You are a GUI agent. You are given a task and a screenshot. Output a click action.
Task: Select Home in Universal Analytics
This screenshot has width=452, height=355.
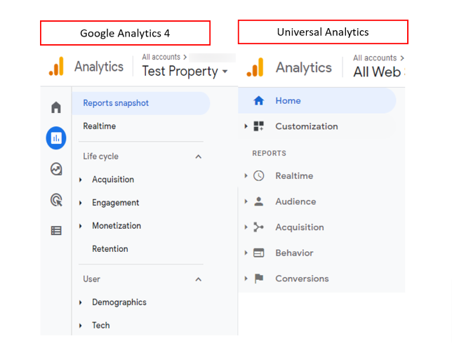pyautogui.click(x=317, y=100)
